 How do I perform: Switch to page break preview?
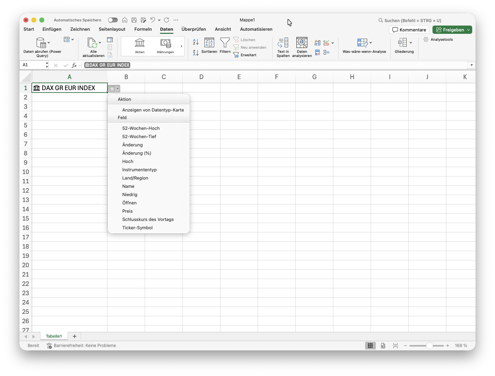[x=396, y=346]
